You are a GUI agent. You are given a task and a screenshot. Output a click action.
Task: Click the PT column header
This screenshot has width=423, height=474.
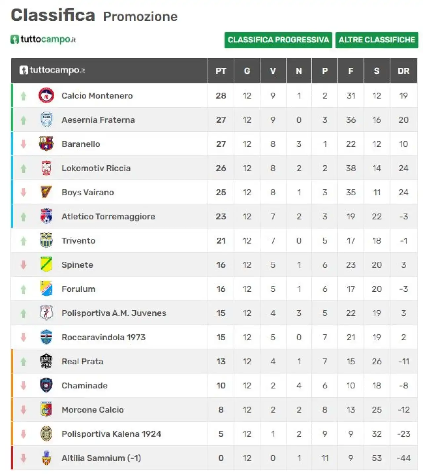coord(221,71)
